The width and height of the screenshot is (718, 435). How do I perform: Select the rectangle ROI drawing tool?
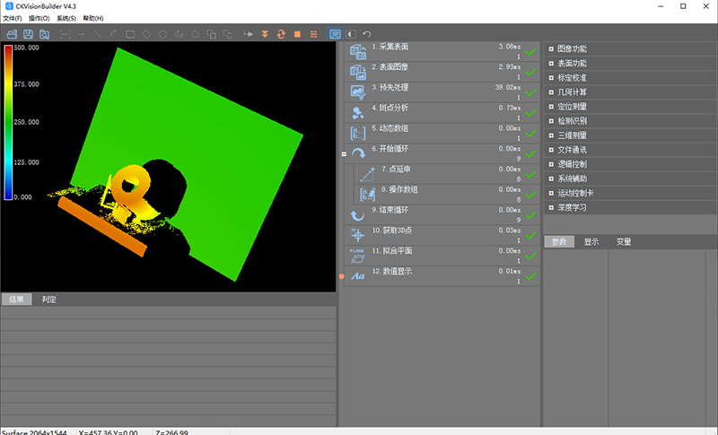click(x=130, y=34)
